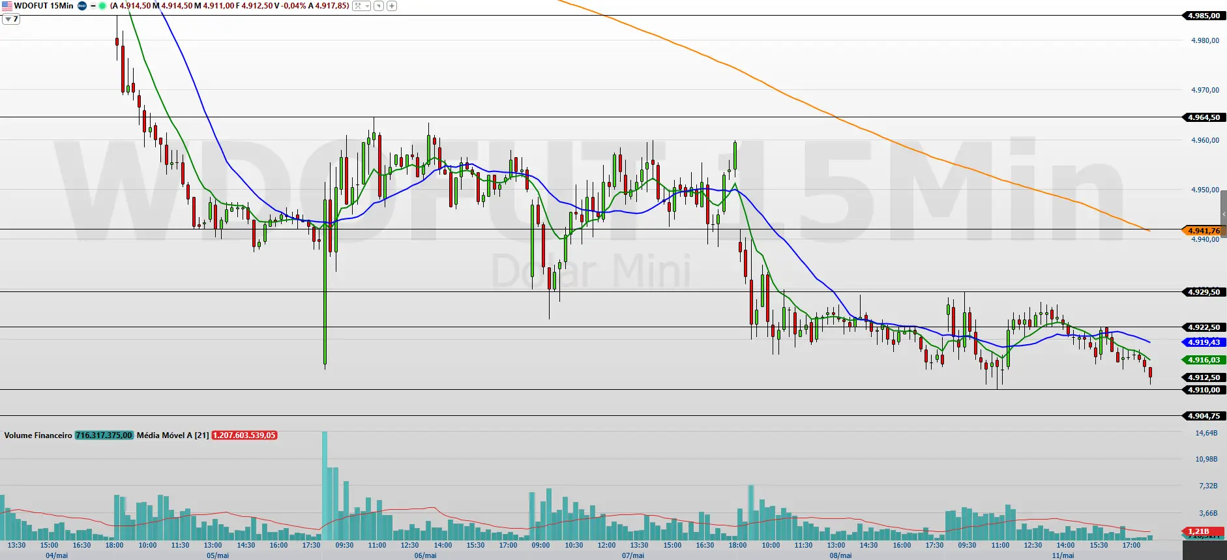Expand the indicators list dropdown labeled 7
1227x560 pixels.
coord(11,19)
